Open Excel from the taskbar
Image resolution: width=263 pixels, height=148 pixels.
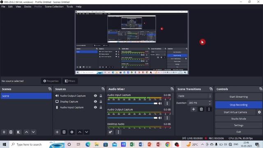(132, 144)
